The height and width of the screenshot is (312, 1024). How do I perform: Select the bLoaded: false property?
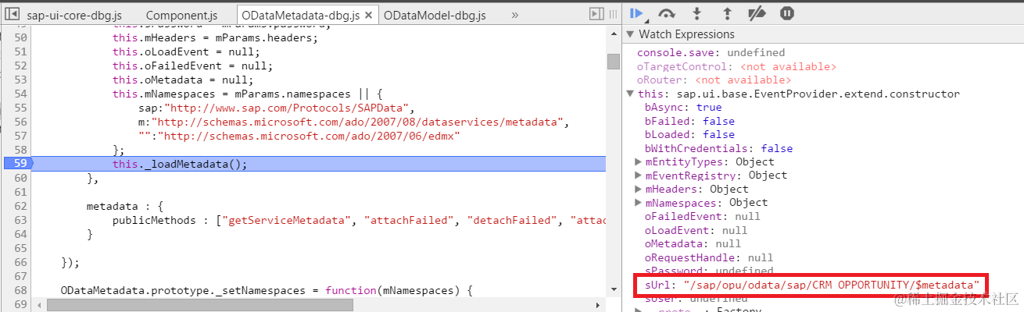(689, 134)
